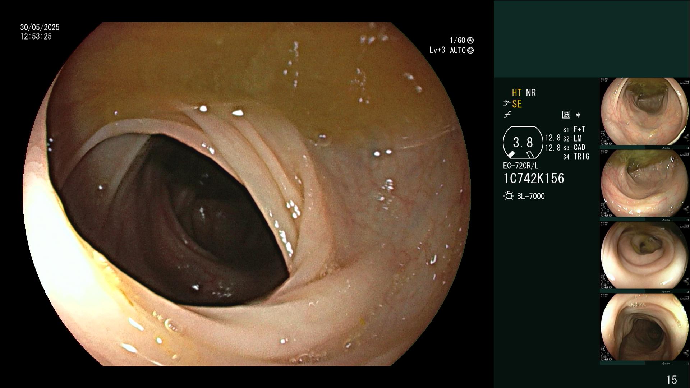Click the BL-7000 light source lamp icon
Image resolution: width=690 pixels, height=388 pixels.
pos(509,196)
